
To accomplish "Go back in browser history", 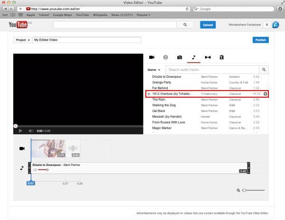I will tap(5, 9).
